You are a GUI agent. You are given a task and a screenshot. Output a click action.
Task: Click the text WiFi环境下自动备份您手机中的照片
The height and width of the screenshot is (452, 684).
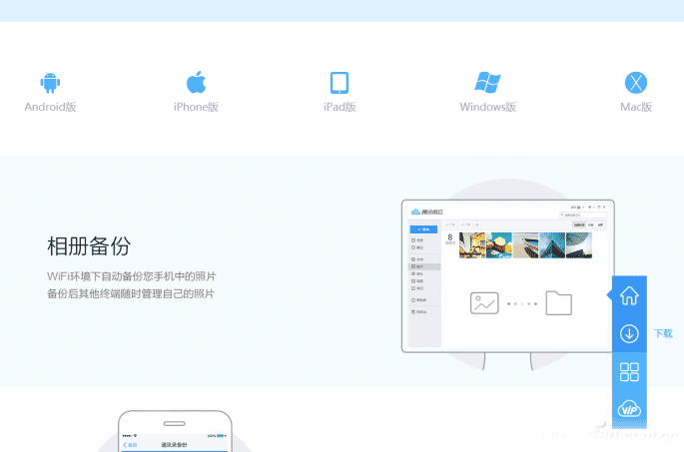coord(132,276)
